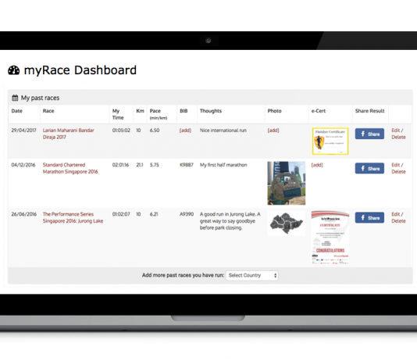Screen dimensions: 417x361
Task: Click Edit for the Larian Maharani race
Action: click(395, 130)
